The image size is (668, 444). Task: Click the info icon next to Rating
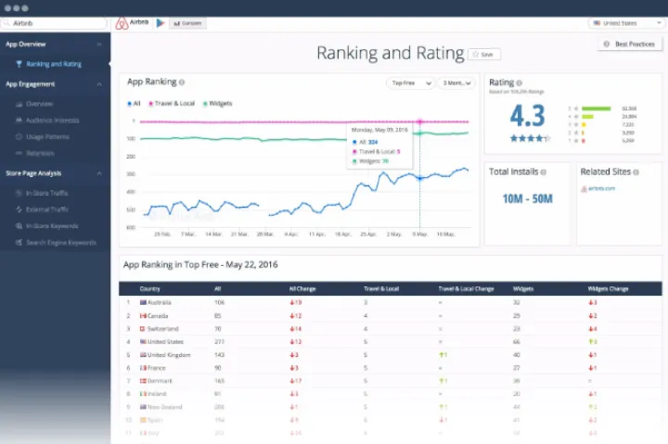(519, 82)
